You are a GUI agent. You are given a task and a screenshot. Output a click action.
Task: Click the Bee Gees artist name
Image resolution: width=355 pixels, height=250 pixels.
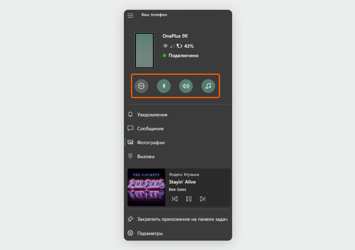[177, 190]
